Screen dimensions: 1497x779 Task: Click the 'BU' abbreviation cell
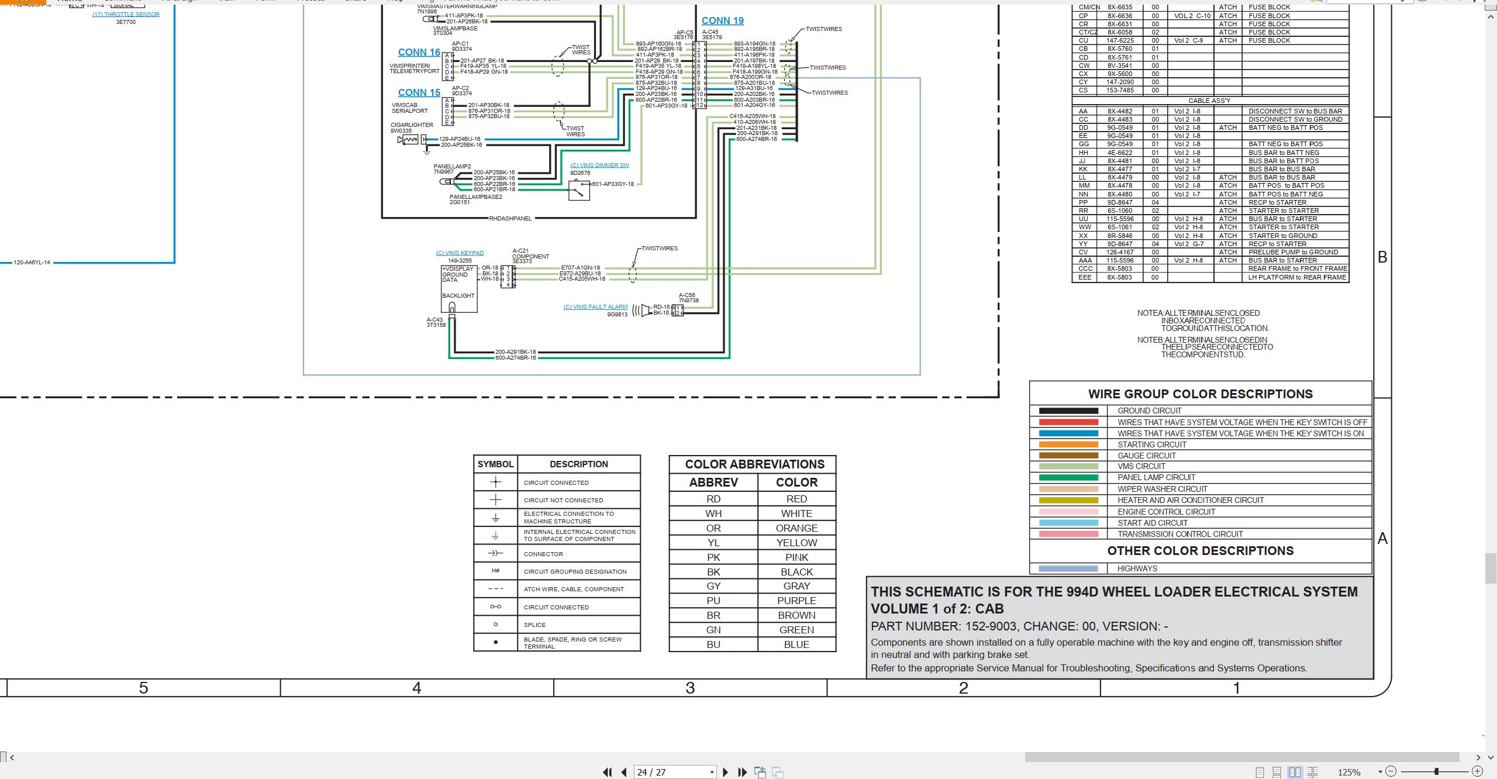[713, 644]
